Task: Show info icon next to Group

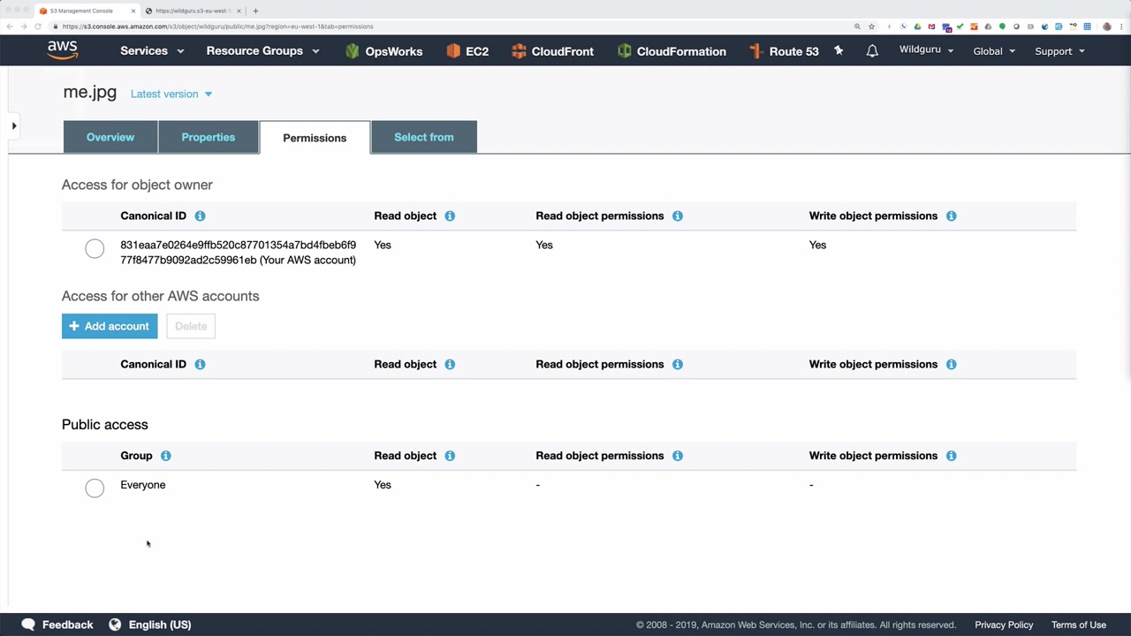Action: click(x=165, y=456)
